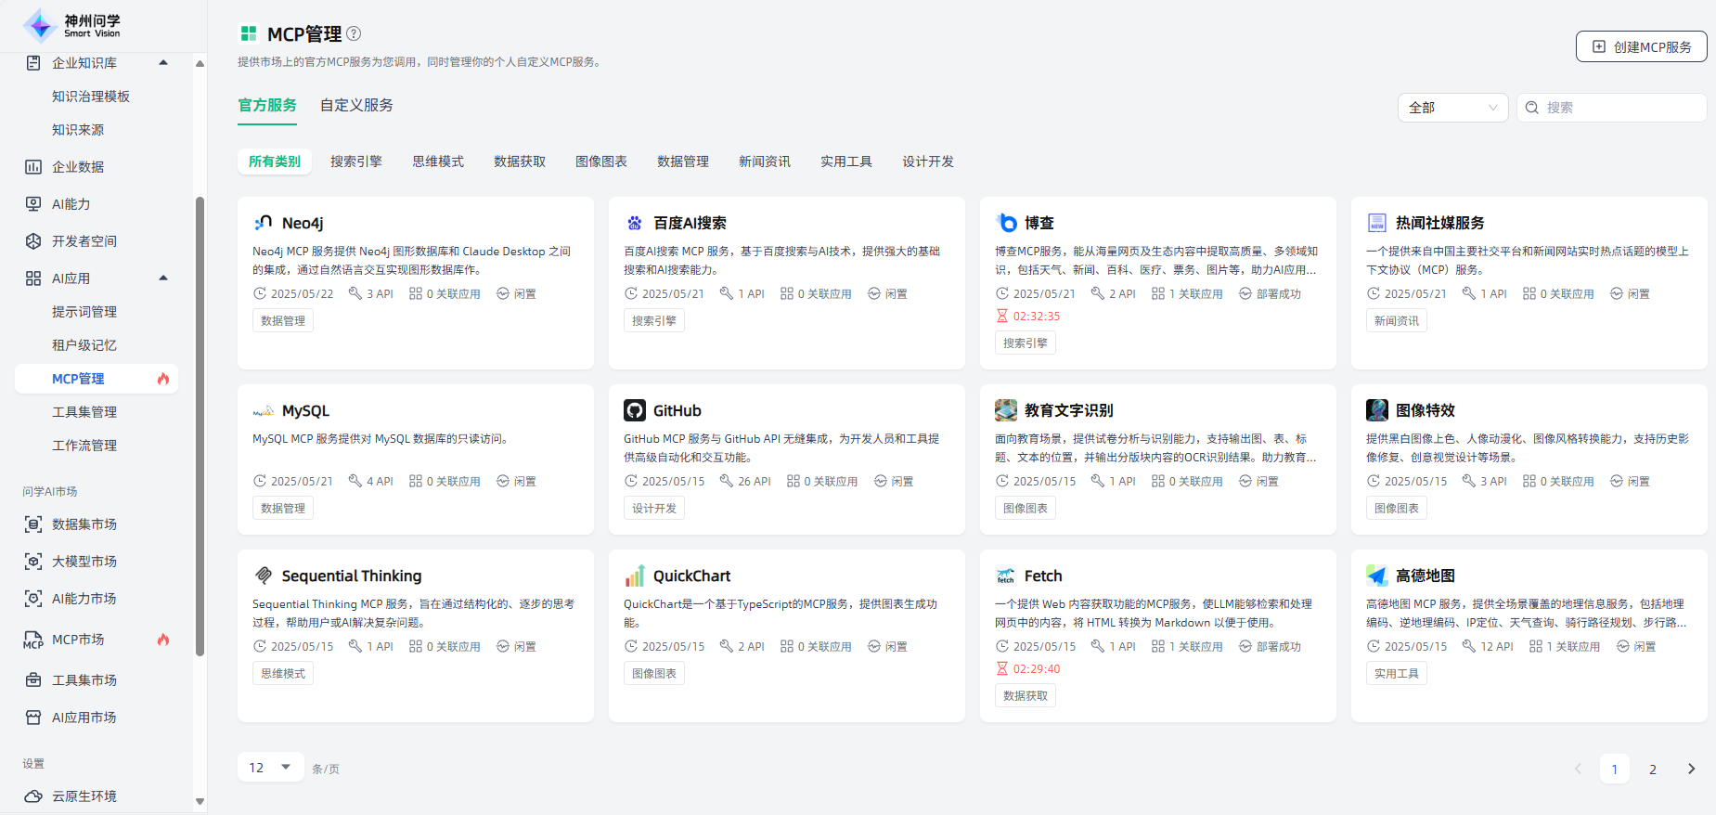Click the Sequential Thinking card icon
This screenshot has width=1716, height=815.
tap(264, 576)
